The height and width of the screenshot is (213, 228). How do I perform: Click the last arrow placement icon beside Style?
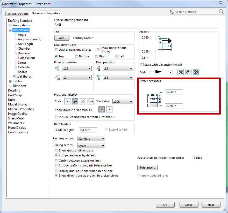[x=196, y=72]
